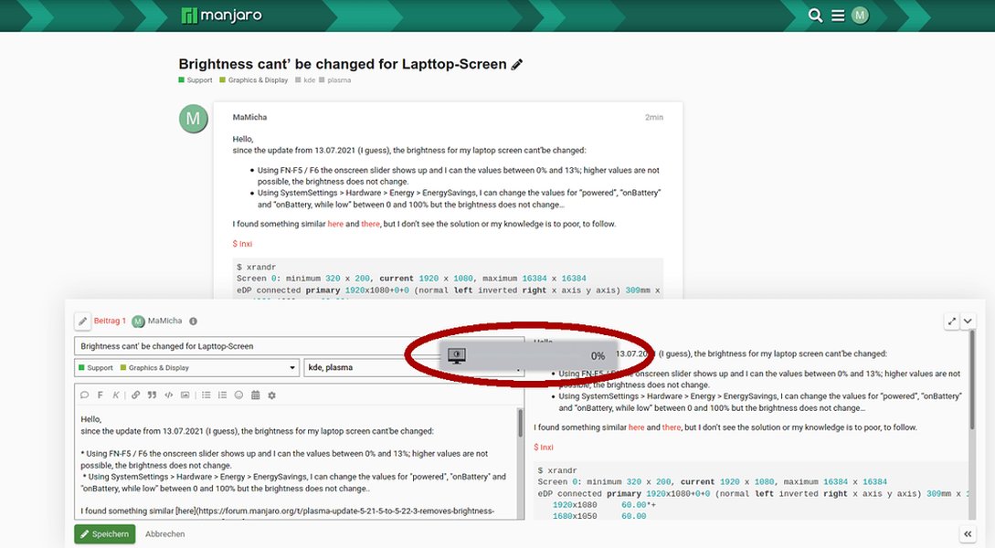
Task: Toggle fullscreen composer with expand arrows
Action: 952,321
